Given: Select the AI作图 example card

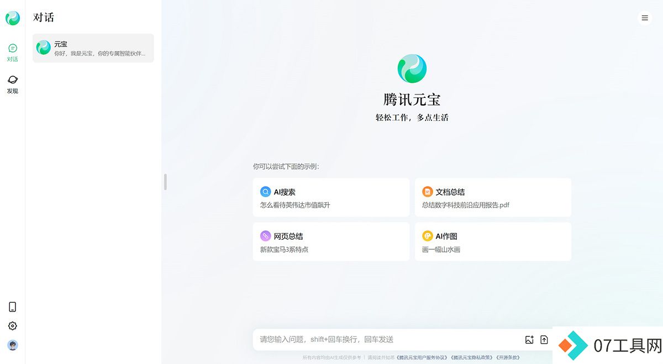Looking at the screenshot, I should [x=493, y=241].
